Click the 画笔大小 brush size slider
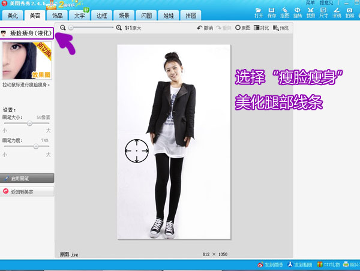Screen dimensions: 360x271 coord(30,123)
